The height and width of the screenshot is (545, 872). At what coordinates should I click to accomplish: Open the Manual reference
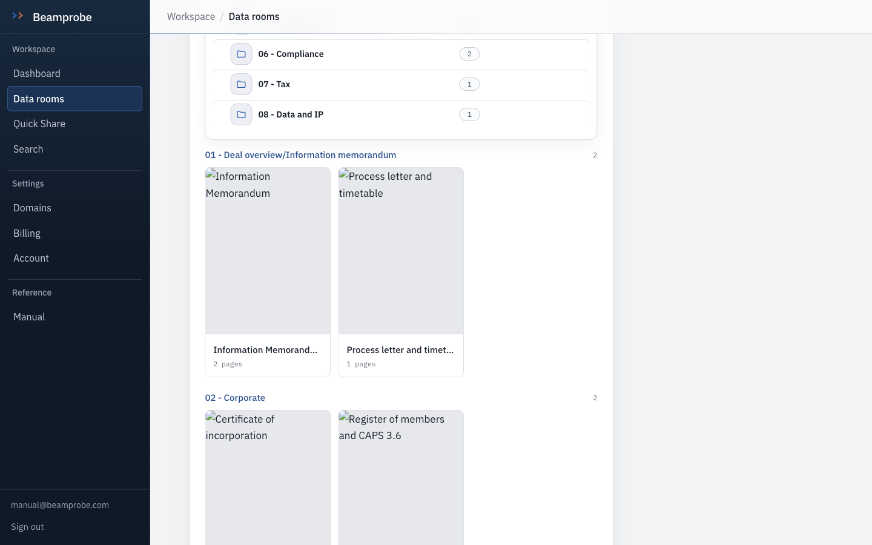(x=74, y=317)
